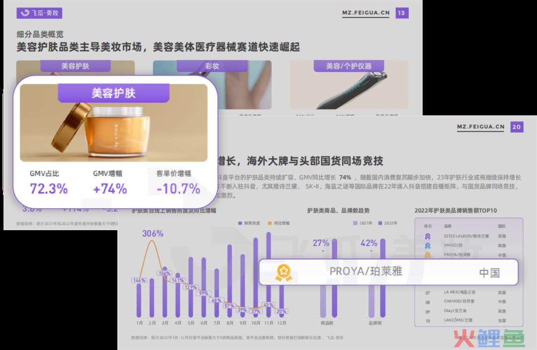Click the 飞瓜·美妆 logo badge
Image resolution: width=537 pixels, height=350 pixels.
click(x=39, y=13)
